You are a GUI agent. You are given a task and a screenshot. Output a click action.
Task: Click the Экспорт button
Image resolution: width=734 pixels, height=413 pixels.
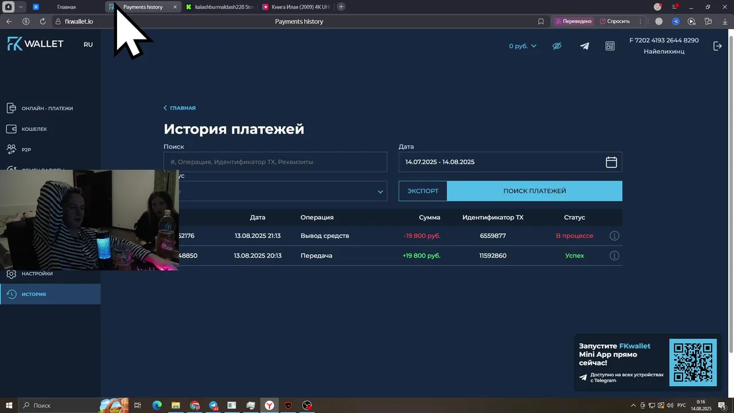(423, 191)
